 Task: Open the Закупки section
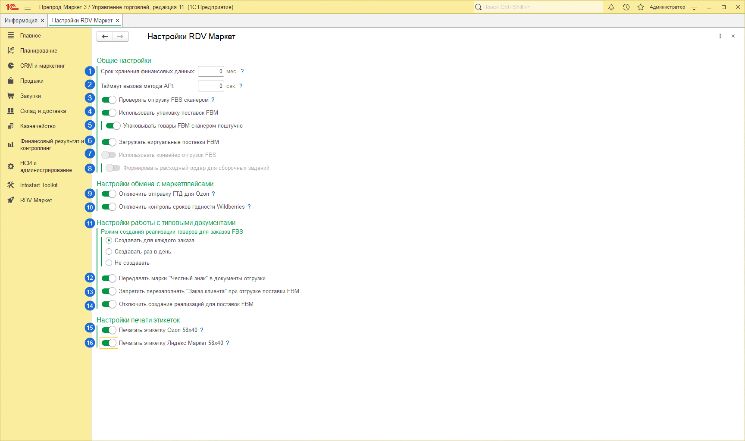46,96
